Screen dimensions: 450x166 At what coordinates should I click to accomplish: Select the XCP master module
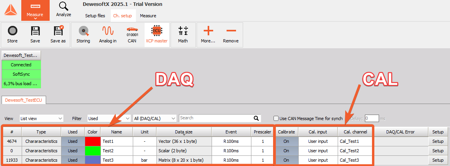157,35
